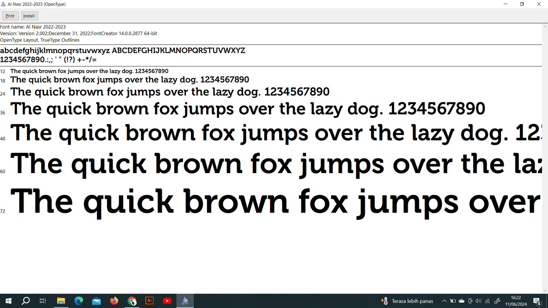Open Google Chrome from the taskbar

tap(132, 301)
